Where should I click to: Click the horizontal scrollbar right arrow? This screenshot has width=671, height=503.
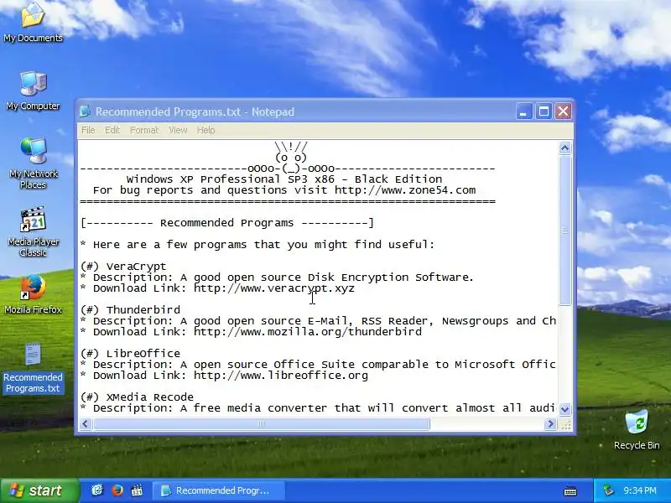550,424
